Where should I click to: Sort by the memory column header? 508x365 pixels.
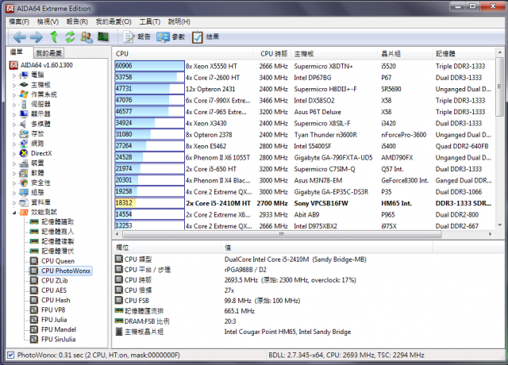click(464, 54)
